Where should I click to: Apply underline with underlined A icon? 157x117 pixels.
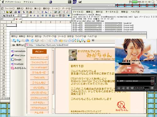point(38,16)
